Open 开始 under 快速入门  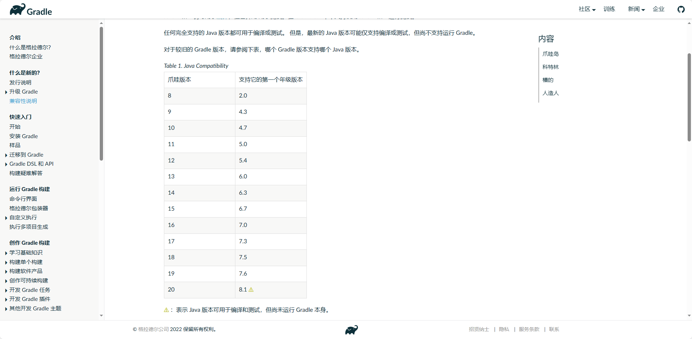15,127
